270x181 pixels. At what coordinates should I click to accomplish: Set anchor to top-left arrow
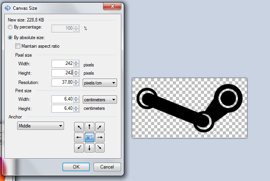pos(79,127)
